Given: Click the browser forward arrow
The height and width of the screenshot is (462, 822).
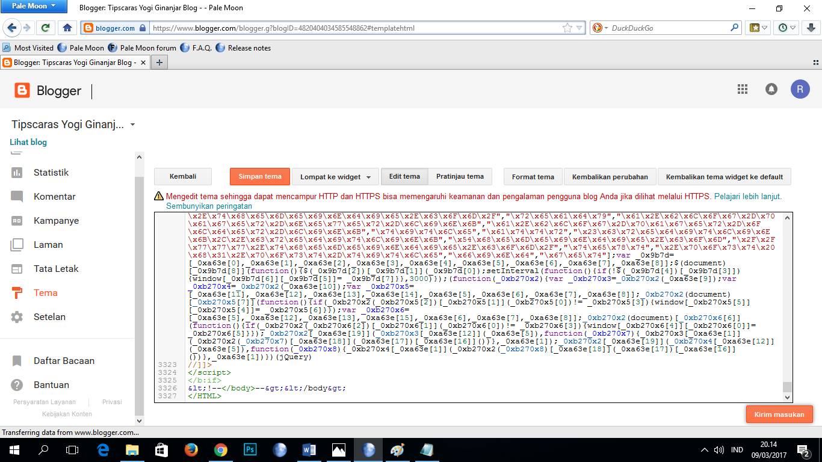Looking at the screenshot, I should (26, 28).
